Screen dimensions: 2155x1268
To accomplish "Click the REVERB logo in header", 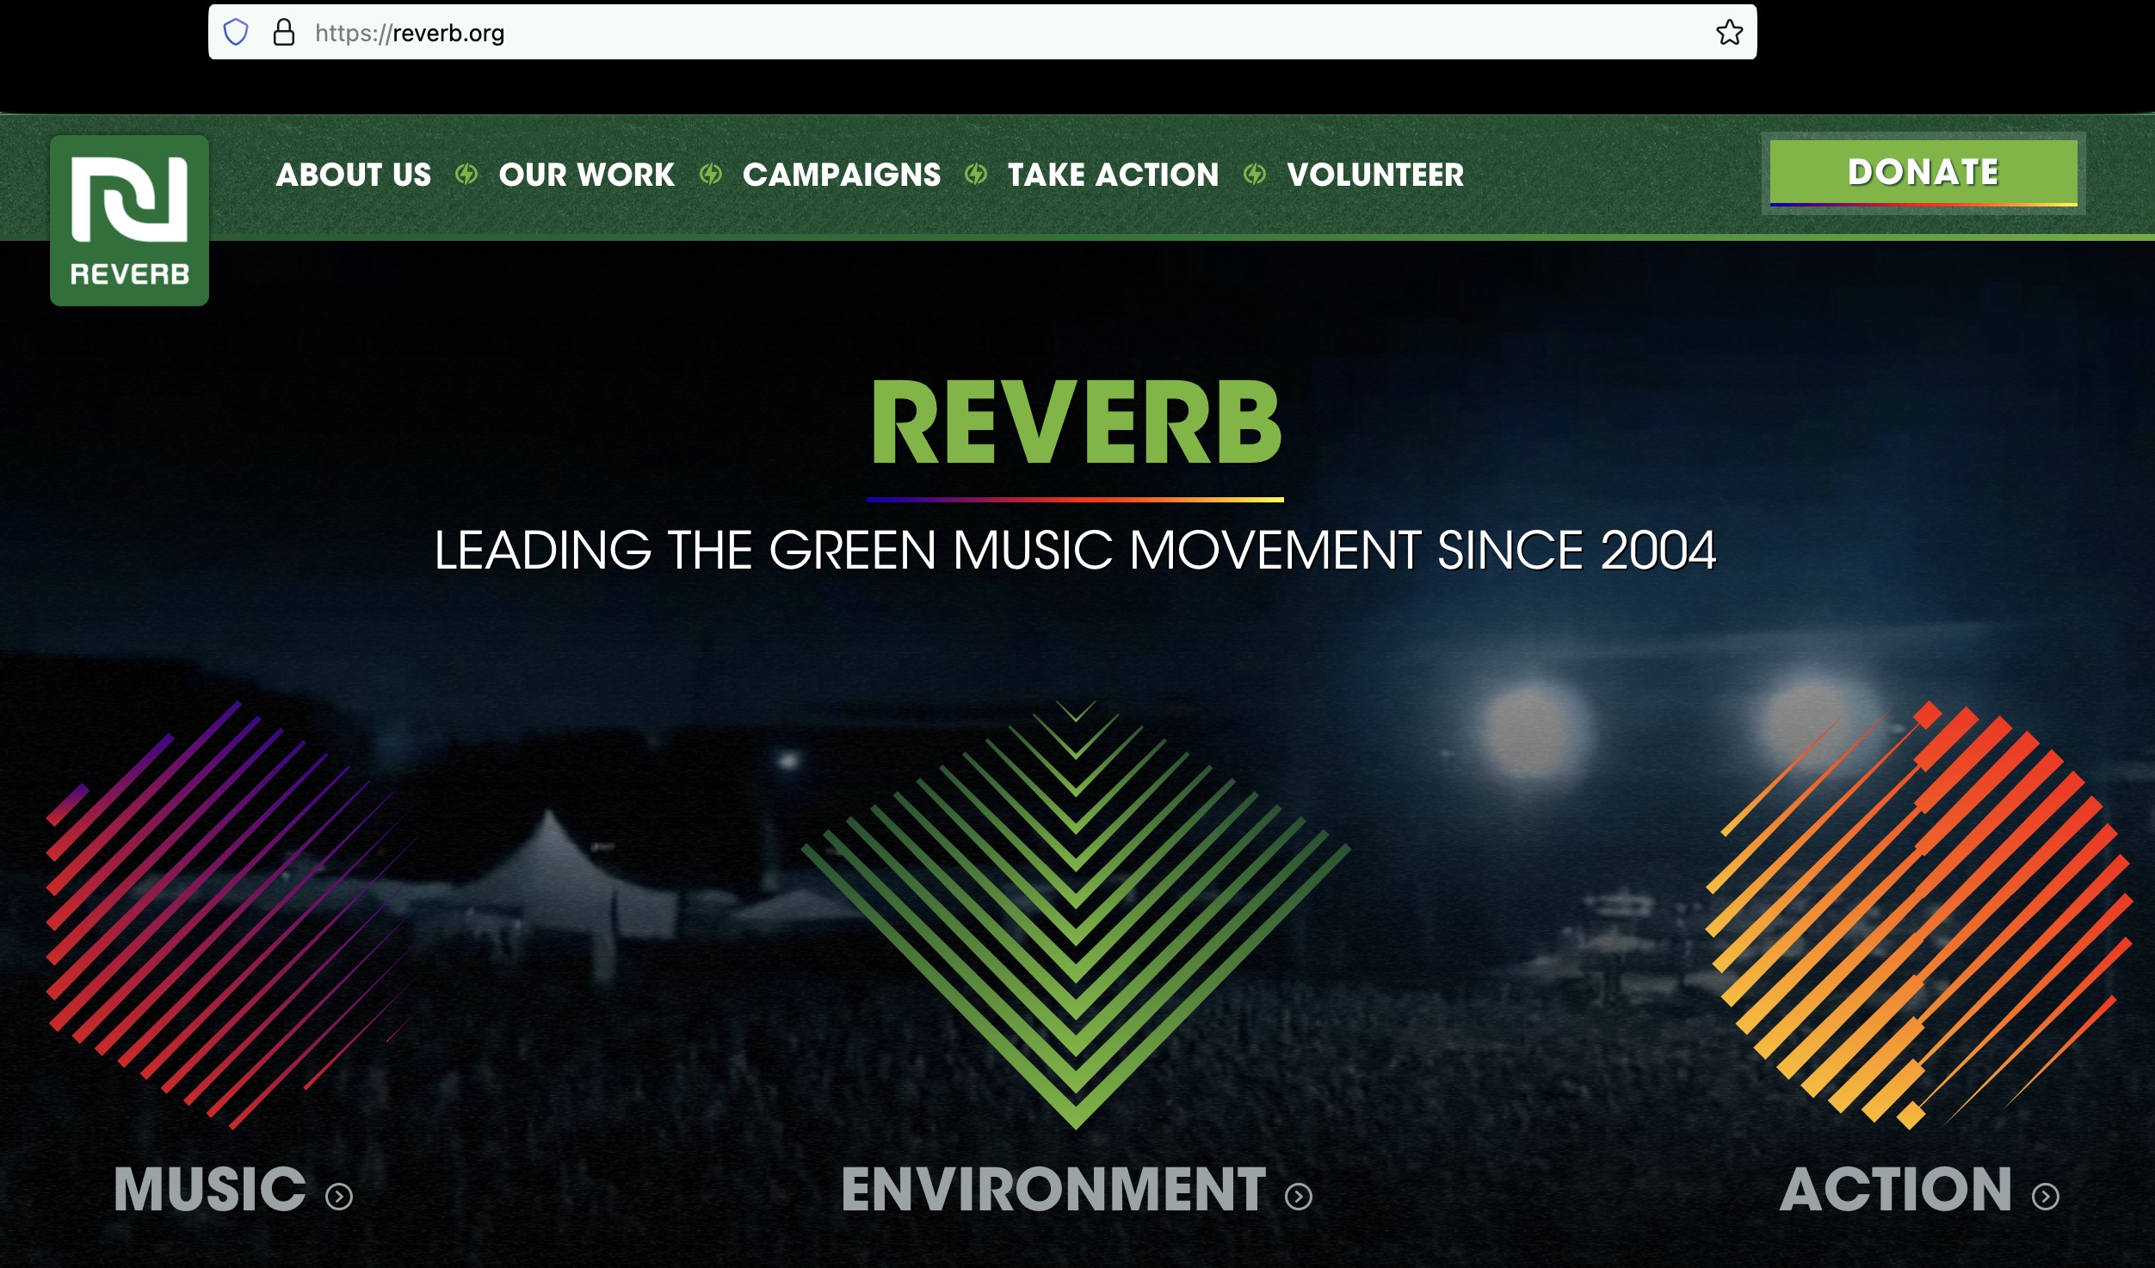I will 129,220.
